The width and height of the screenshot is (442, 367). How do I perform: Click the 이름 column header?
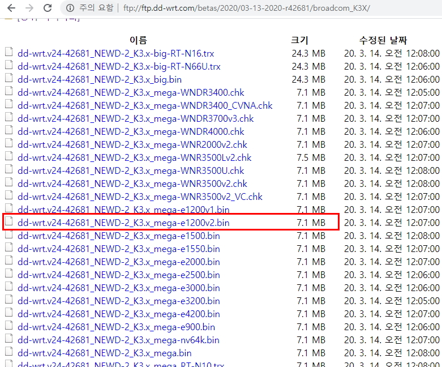click(x=138, y=40)
